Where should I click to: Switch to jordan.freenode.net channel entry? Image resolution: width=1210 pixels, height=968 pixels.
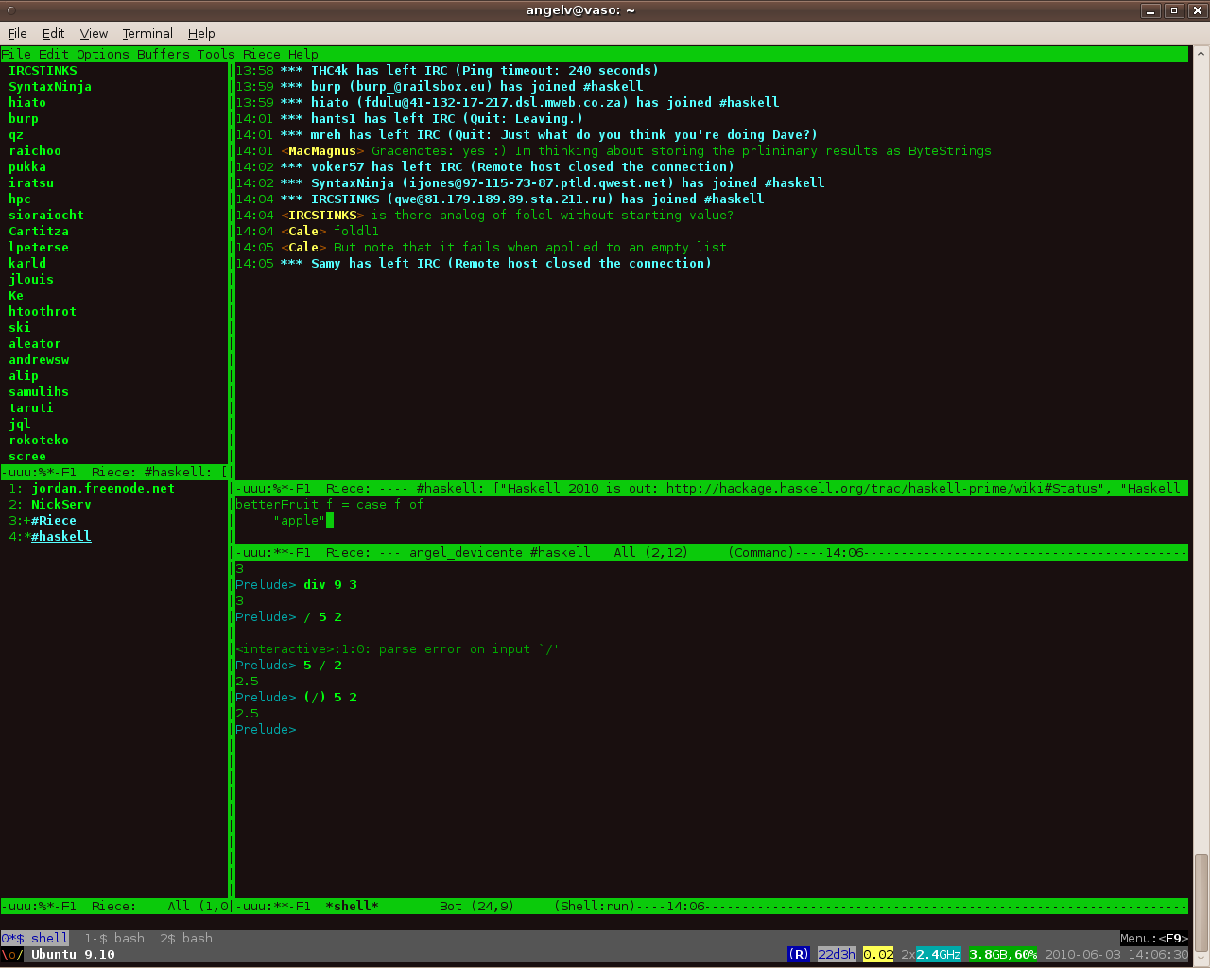pos(103,489)
